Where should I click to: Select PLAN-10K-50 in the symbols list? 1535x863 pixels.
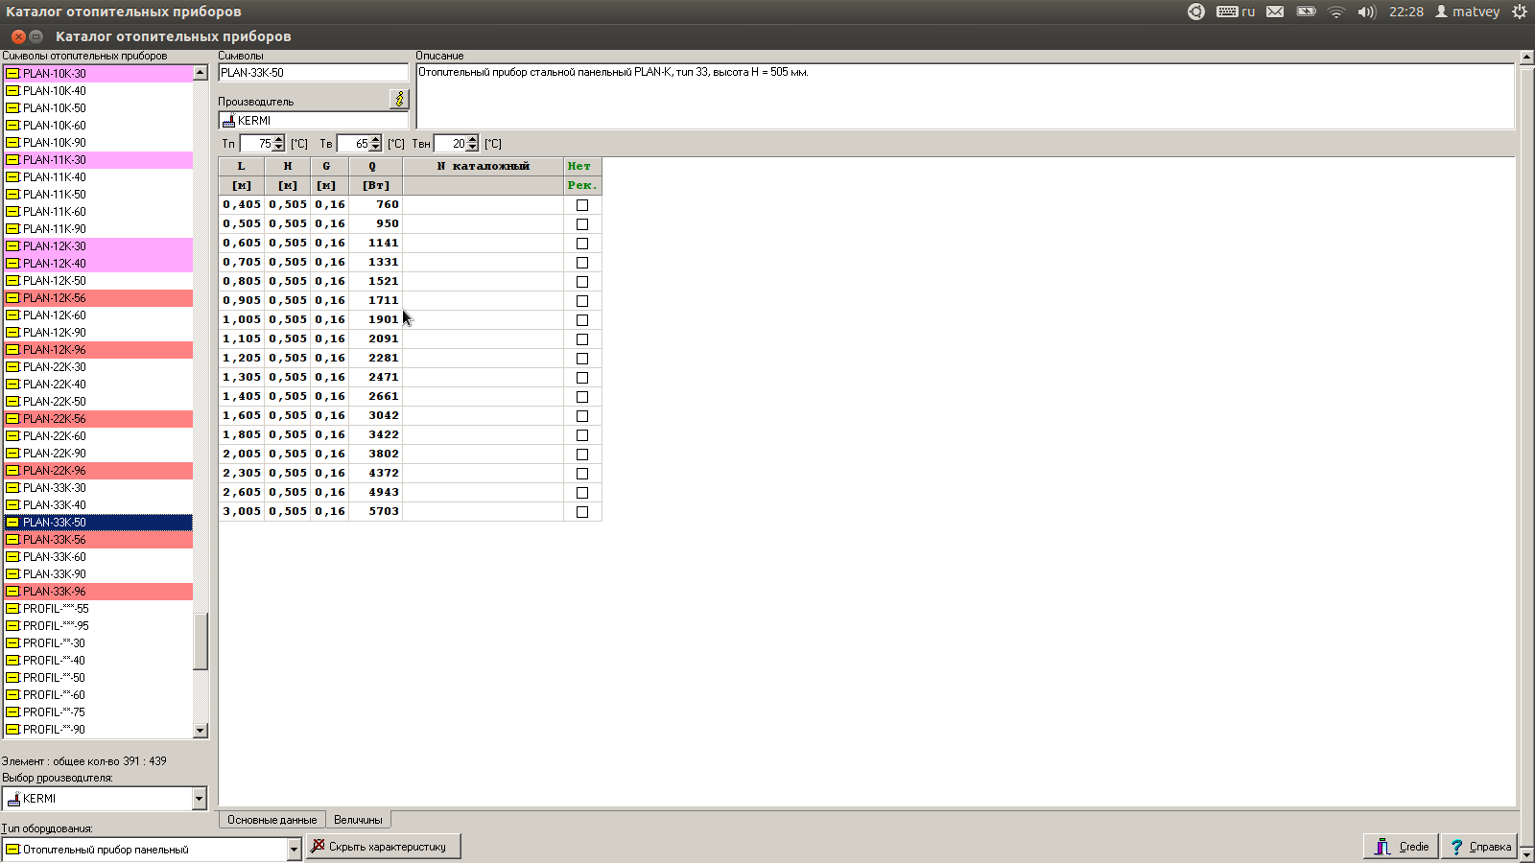[x=98, y=108]
